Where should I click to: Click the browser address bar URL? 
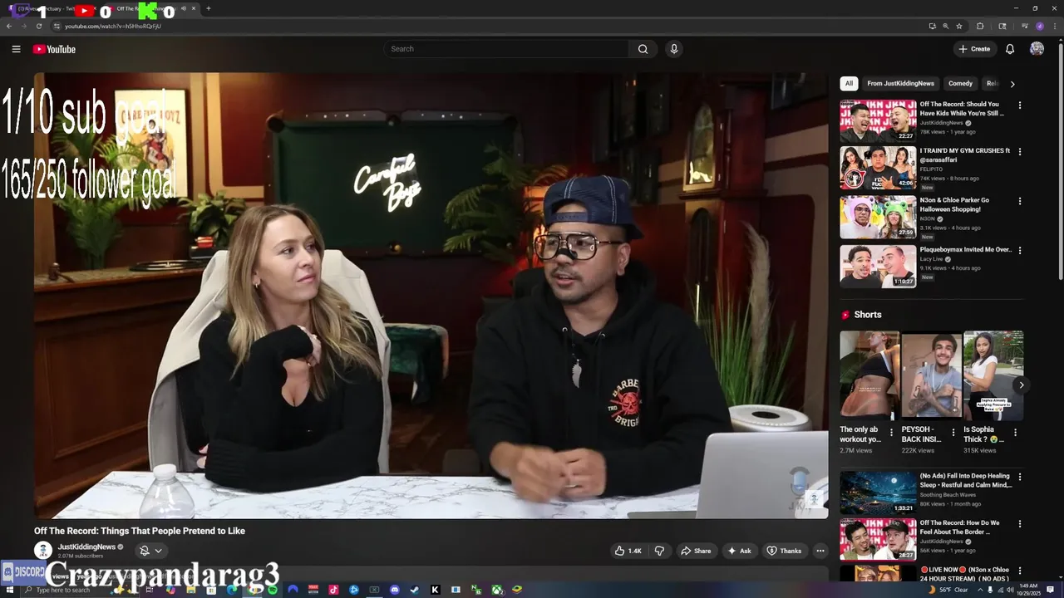[113, 26]
